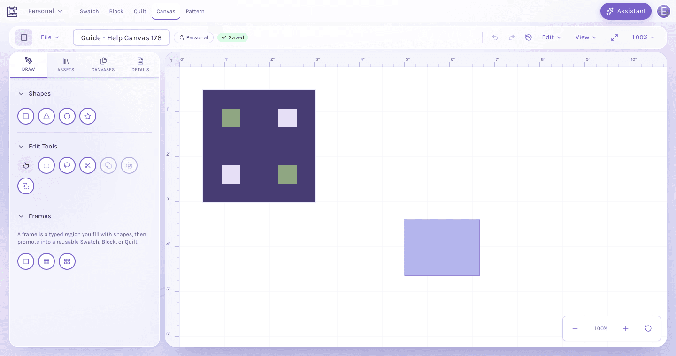Open the Edit dropdown menu
The height and width of the screenshot is (356, 676).
552,37
